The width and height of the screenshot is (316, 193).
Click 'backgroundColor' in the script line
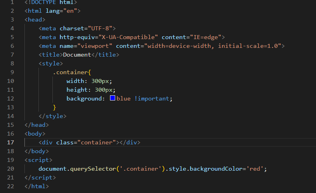coord(216,169)
